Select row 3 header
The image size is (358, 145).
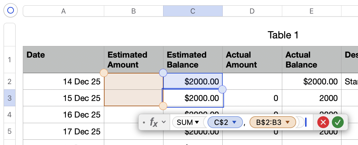pos(10,98)
